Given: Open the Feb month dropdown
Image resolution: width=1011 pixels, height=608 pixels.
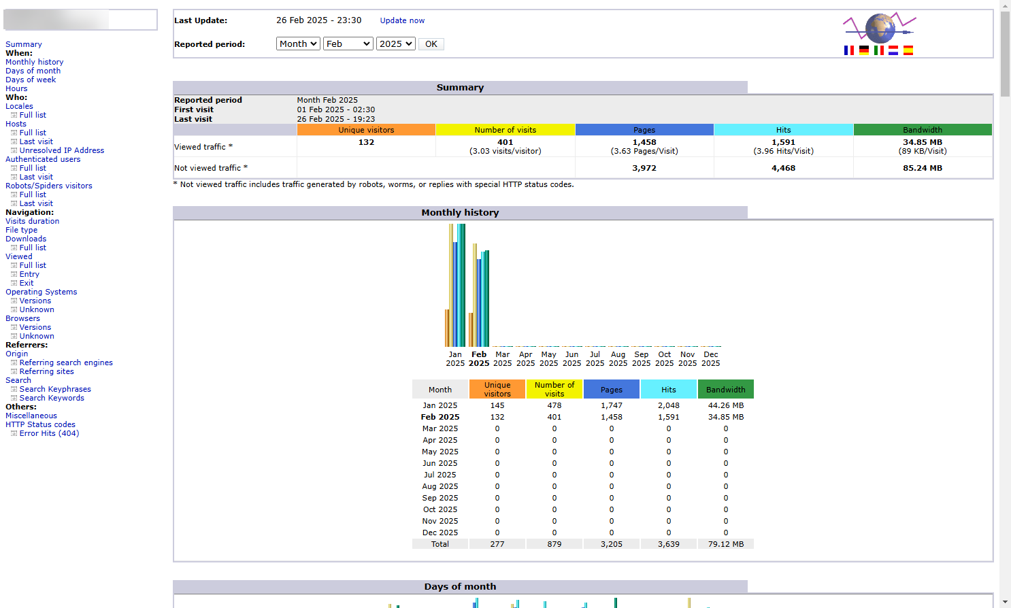Looking at the screenshot, I should (x=348, y=44).
